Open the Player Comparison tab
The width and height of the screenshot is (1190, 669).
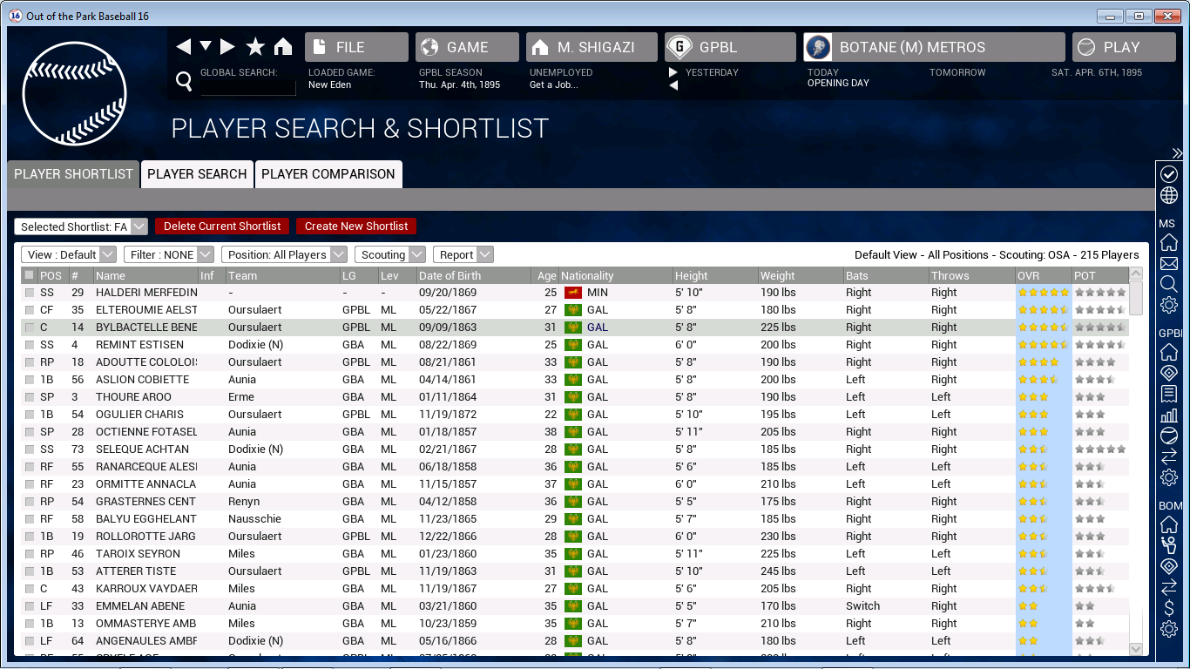(328, 174)
